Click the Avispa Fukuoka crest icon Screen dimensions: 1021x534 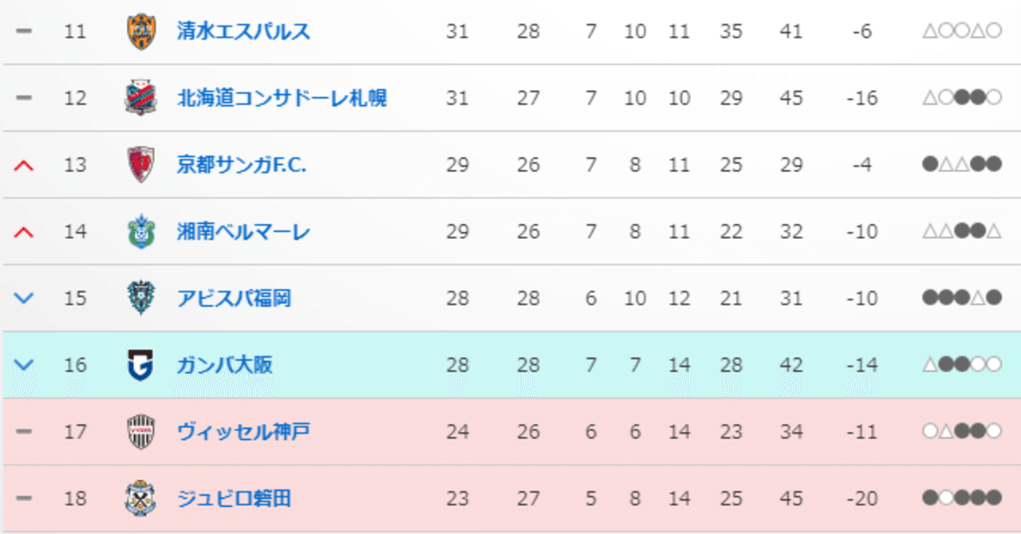[140, 298]
